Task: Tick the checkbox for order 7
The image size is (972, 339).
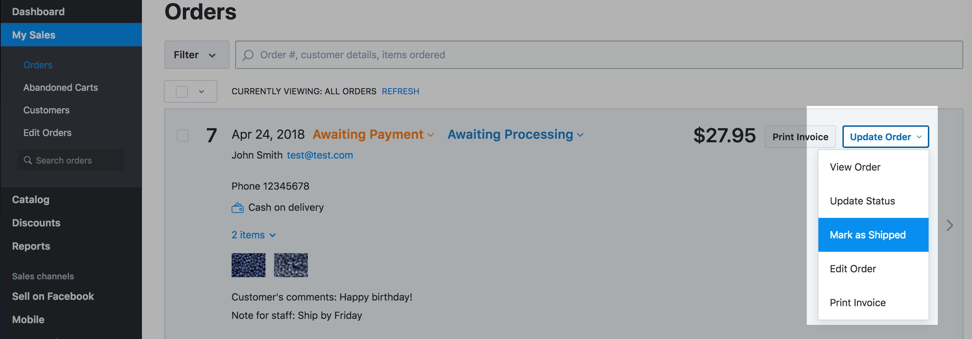Action: click(x=183, y=136)
